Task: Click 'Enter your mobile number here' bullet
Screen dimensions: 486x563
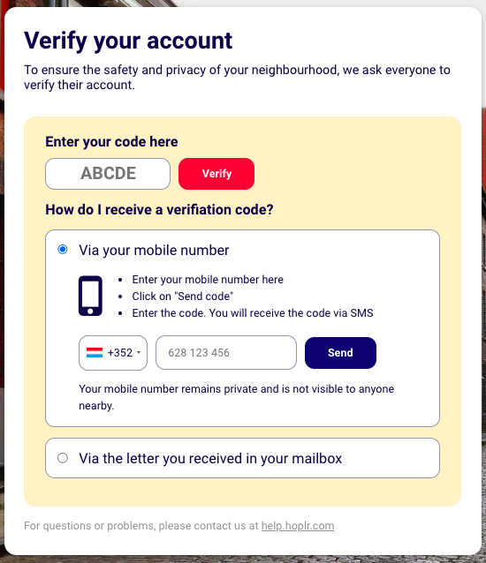Action: [x=208, y=280]
